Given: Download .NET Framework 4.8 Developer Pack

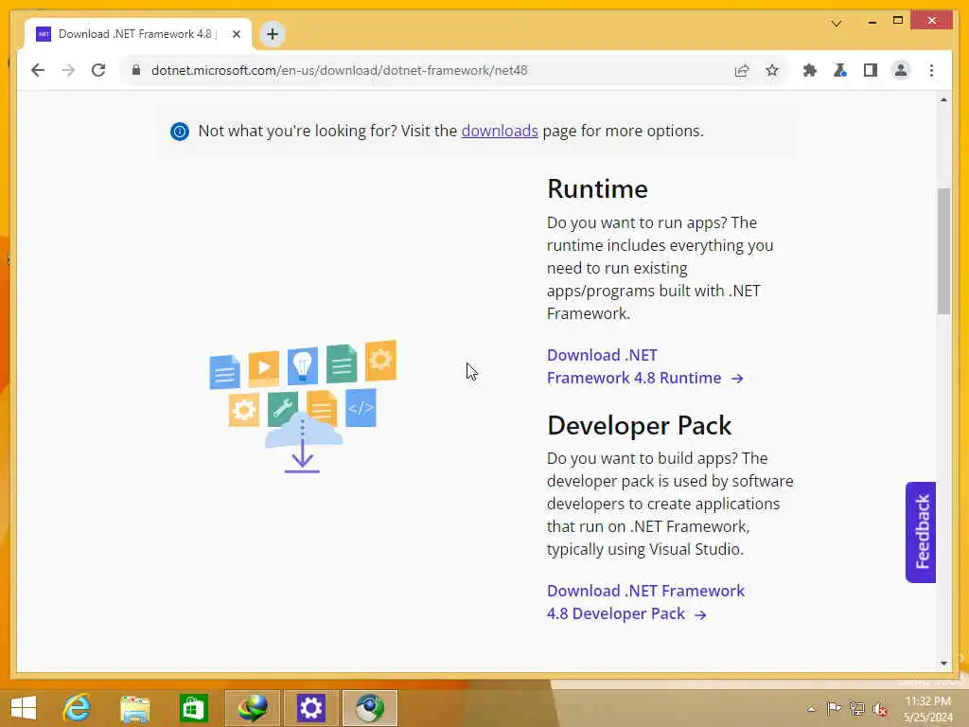Looking at the screenshot, I should [645, 602].
